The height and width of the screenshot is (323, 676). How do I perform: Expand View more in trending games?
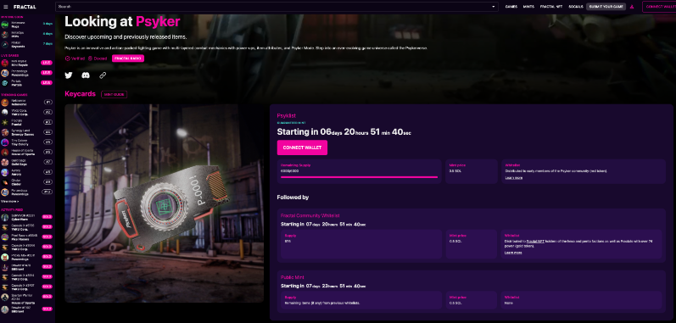coord(10,201)
